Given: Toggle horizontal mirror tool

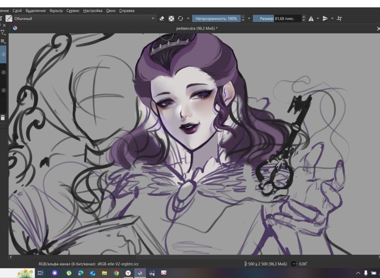Looking at the screenshot, I should 311,18.
